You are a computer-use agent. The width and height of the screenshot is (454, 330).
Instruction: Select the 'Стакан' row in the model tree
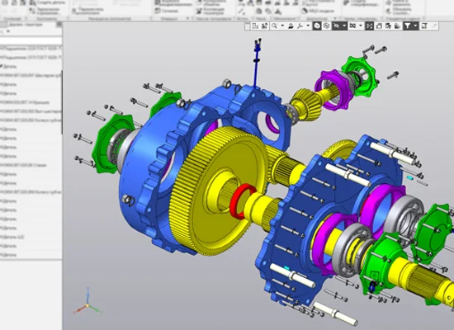click(31, 165)
